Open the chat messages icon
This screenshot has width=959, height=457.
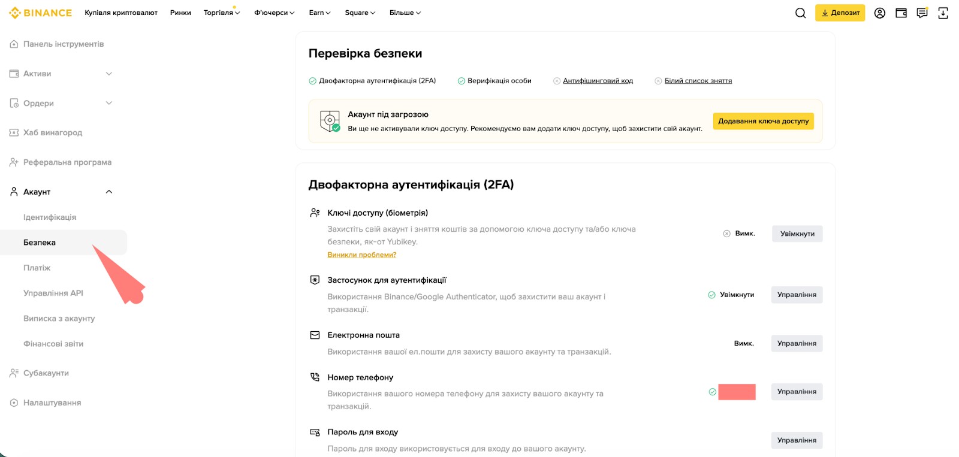(x=922, y=13)
